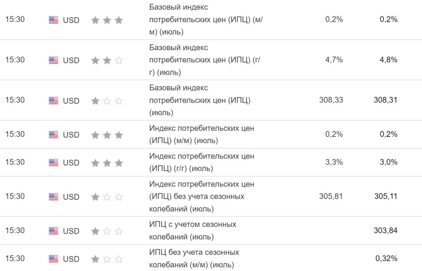Click the USD label in the 3,0% row
The width and height of the screenshot is (422, 271).
coord(71,163)
